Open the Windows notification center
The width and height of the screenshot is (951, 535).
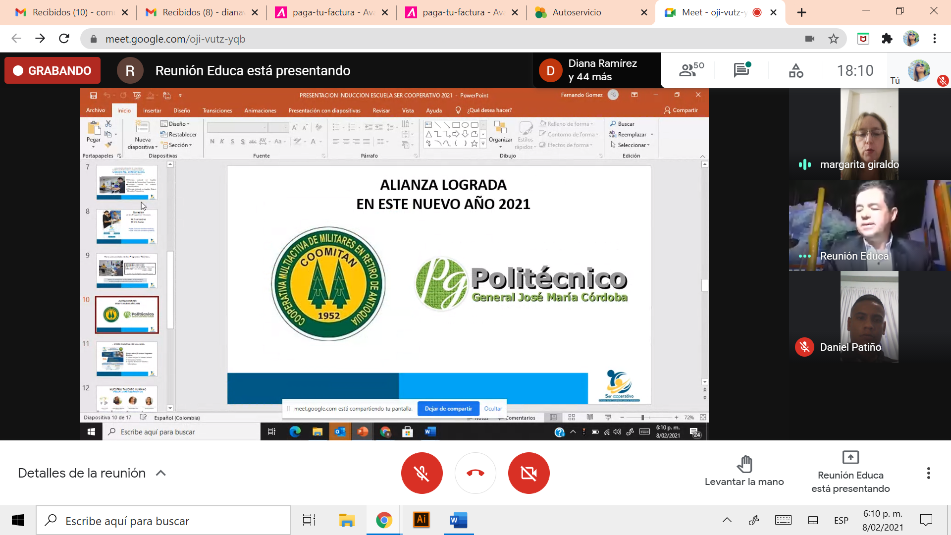926,520
